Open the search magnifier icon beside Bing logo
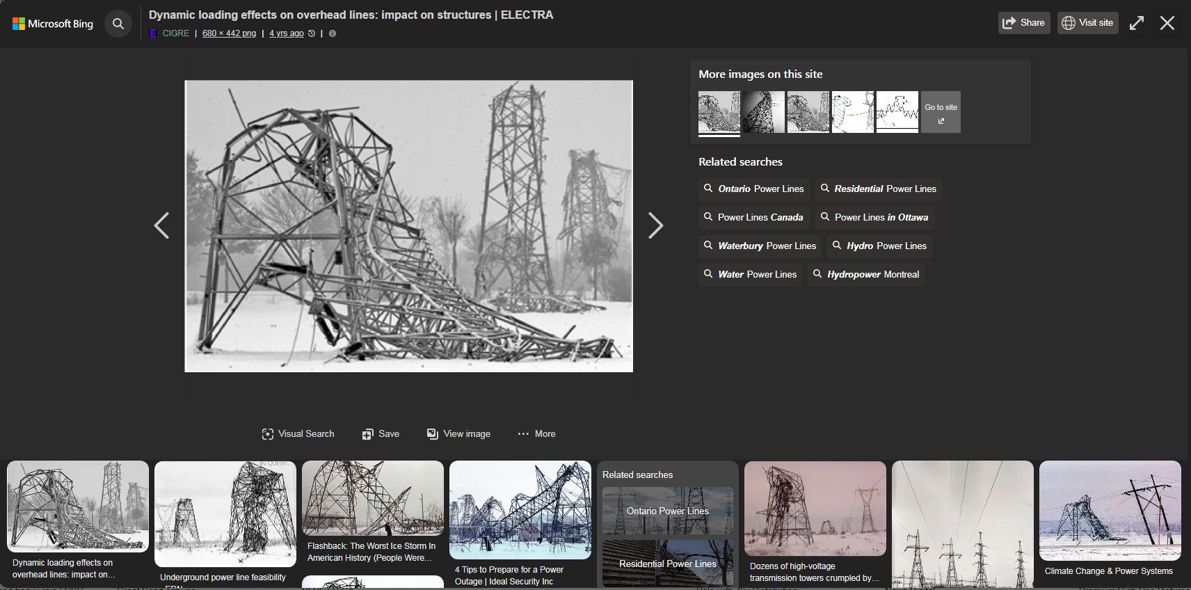 [x=118, y=24]
